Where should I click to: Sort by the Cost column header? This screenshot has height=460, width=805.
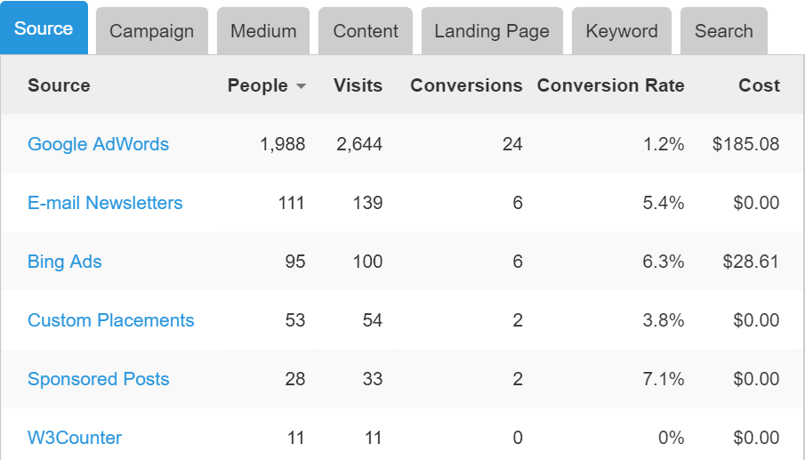(759, 85)
